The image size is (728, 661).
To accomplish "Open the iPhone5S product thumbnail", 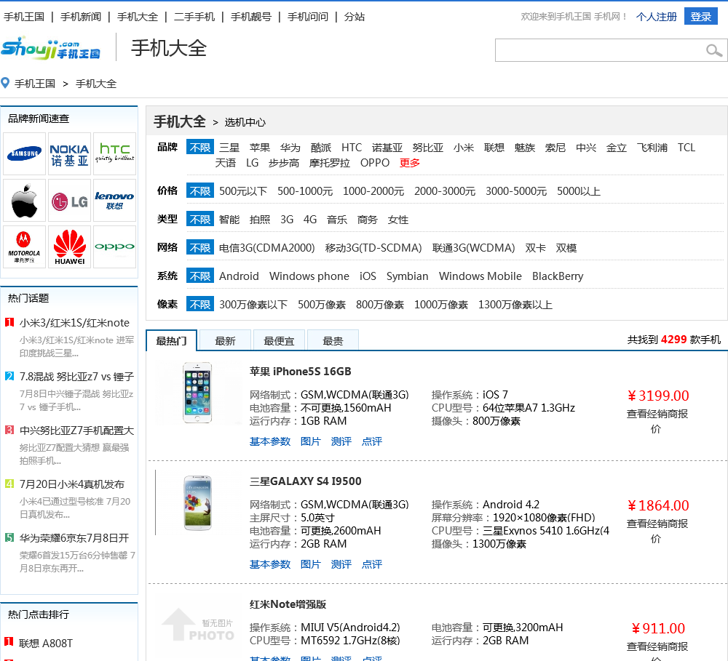I will (197, 393).
